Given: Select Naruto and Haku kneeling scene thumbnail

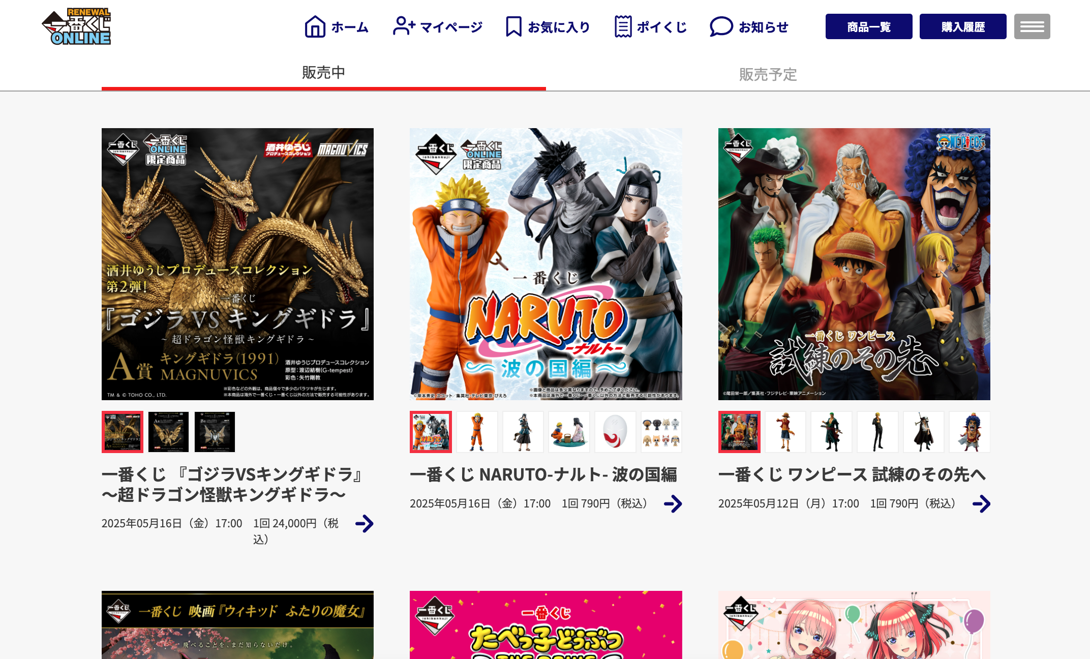Looking at the screenshot, I should 569,432.
